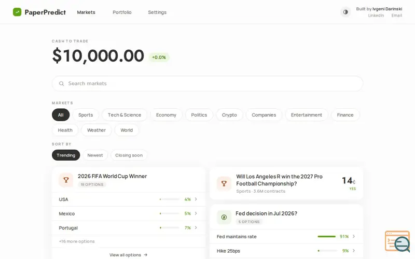Click the trophy icon for Los Angeles R market

[x=224, y=183]
